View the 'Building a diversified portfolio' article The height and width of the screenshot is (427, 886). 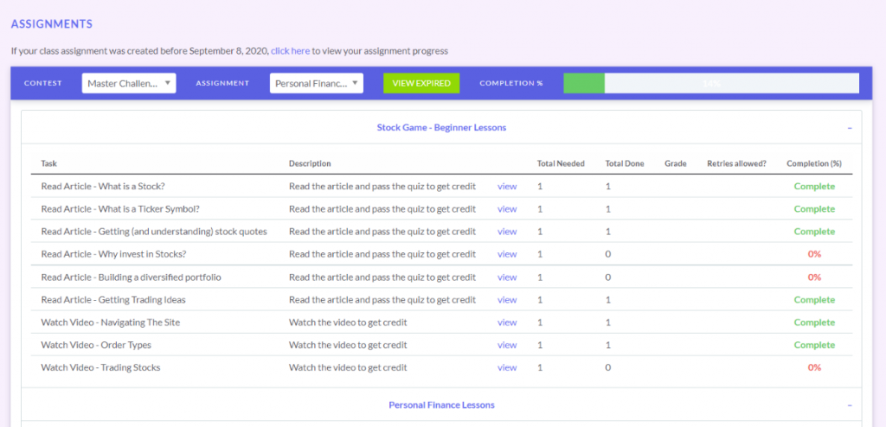[x=507, y=277]
